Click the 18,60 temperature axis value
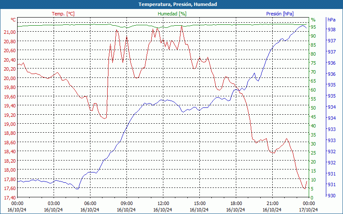343x214 pixels. [x=10, y=143]
